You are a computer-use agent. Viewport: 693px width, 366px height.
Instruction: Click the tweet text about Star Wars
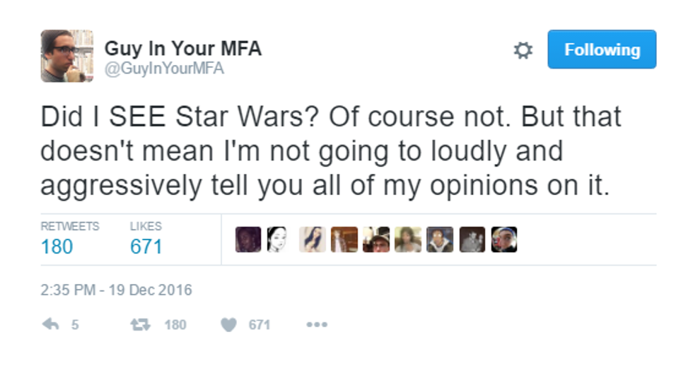(x=331, y=151)
